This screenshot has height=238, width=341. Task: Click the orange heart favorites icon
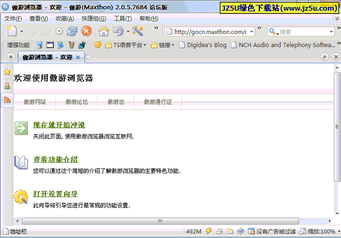pos(97,45)
